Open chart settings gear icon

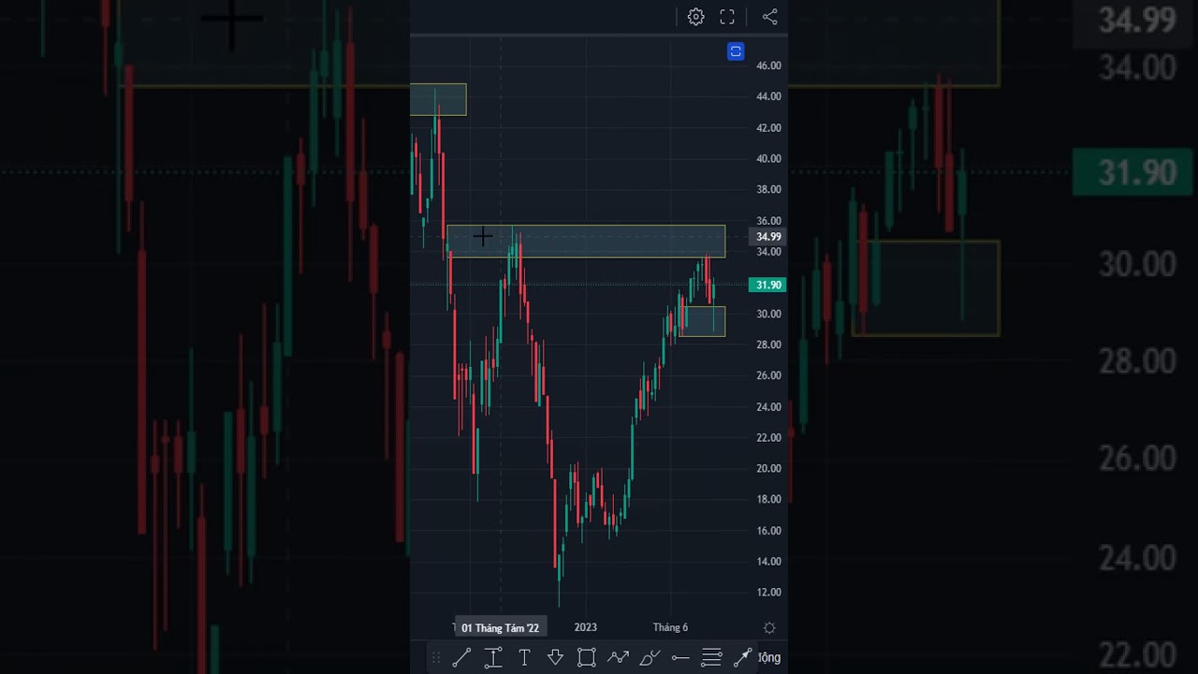click(695, 17)
